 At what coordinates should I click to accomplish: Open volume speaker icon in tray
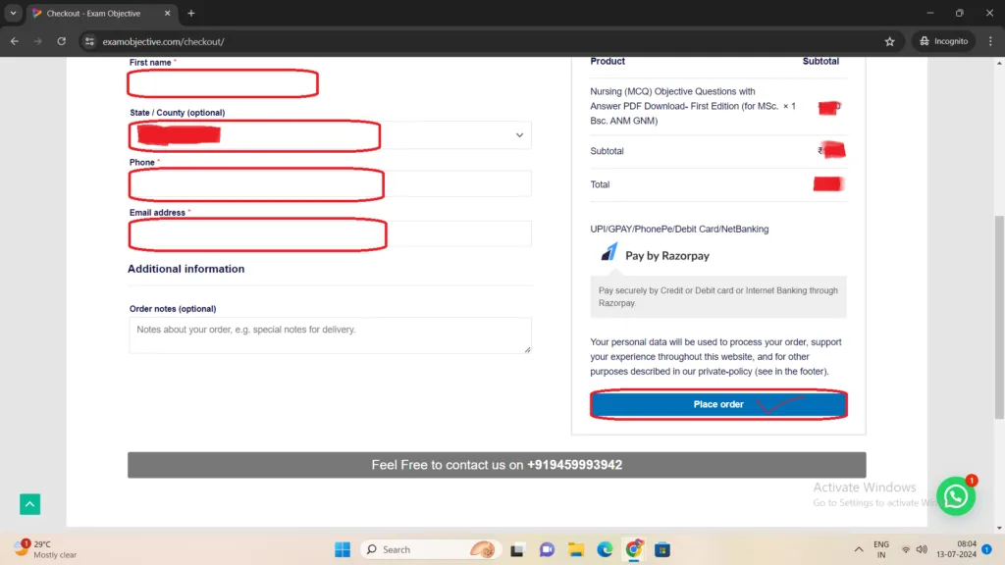coord(922,549)
